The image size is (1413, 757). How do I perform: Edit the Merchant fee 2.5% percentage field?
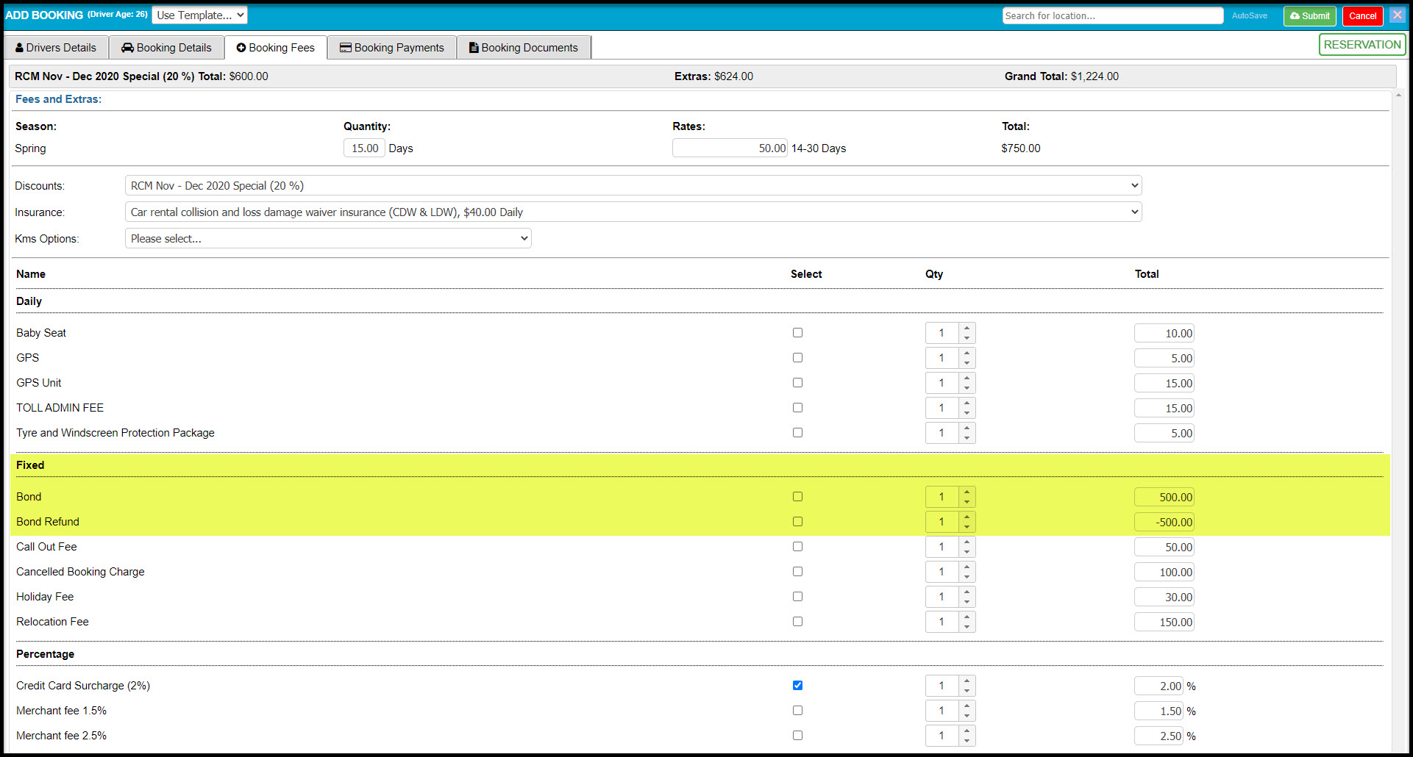coord(1158,736)
